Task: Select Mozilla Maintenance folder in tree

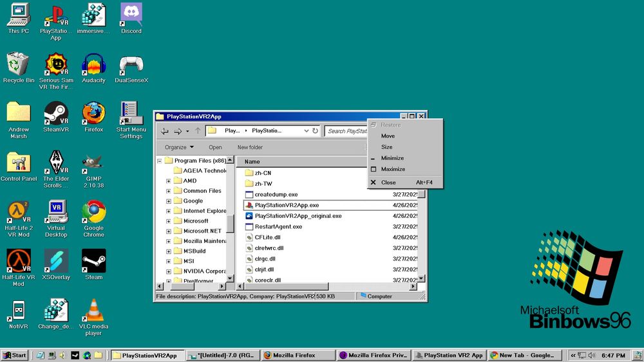Action: click(x=200, y=241)
